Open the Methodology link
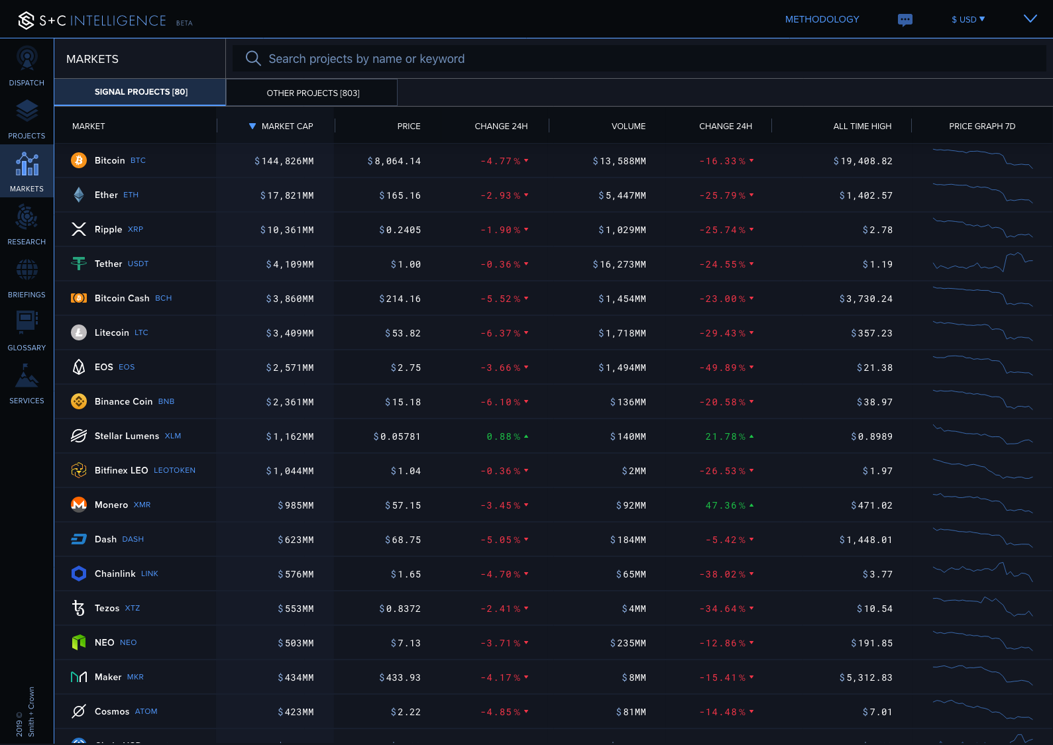Viewport: 1053px width, 745px height. [822, 19]
